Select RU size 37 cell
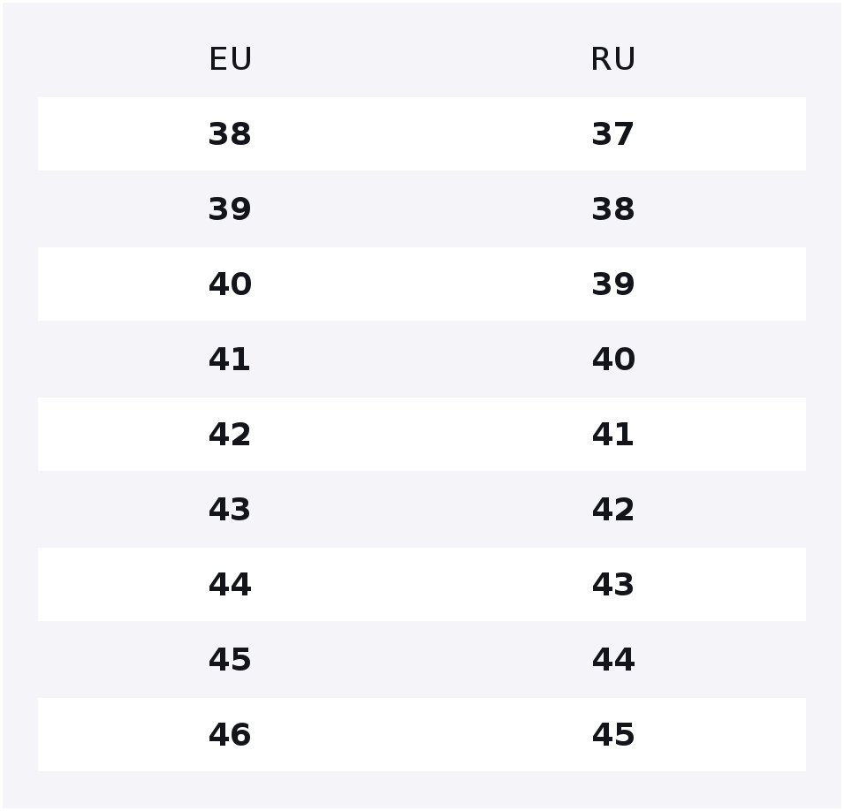Viewport: 844px width, 811px height. click(x=613, y=134)
